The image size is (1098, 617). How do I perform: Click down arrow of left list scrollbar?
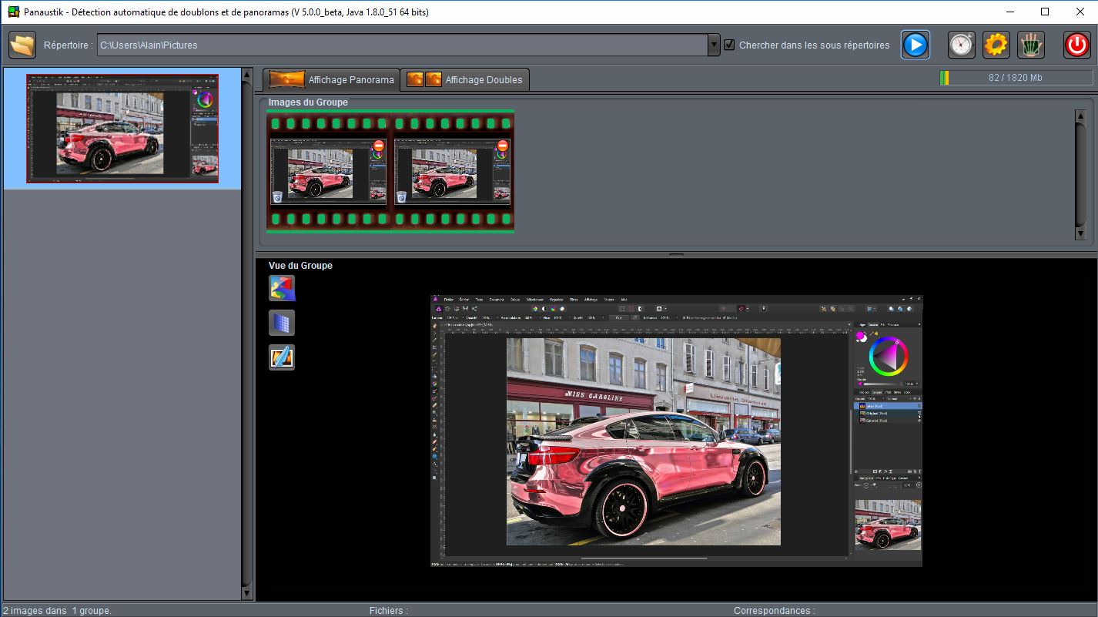(x=247, y=594)
